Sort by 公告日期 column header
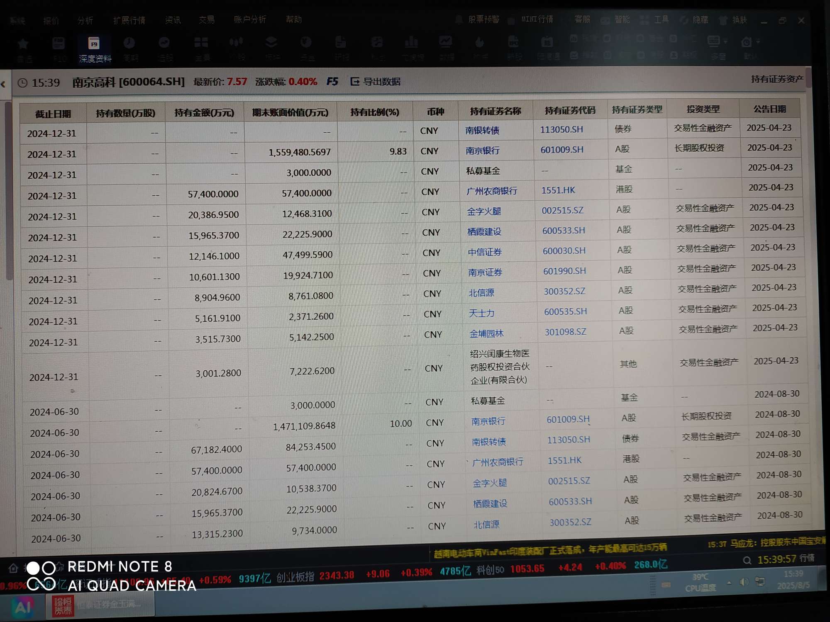The width and height of the screenshot is (830, 622). [x=770, y=109]
